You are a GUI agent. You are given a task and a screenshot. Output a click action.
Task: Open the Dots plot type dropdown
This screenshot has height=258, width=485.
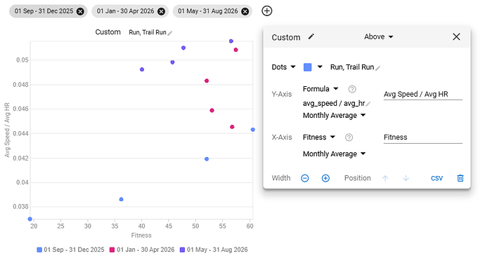pyautogui.click(x=283, y=67)
